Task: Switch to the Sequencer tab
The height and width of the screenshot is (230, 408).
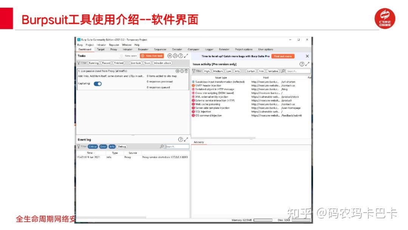Action: 160,49
